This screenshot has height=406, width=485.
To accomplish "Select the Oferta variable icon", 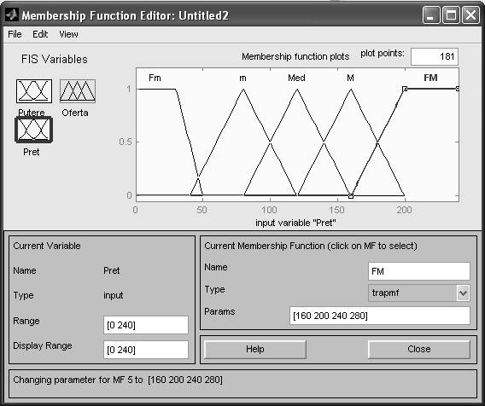I will pos(78,91).
